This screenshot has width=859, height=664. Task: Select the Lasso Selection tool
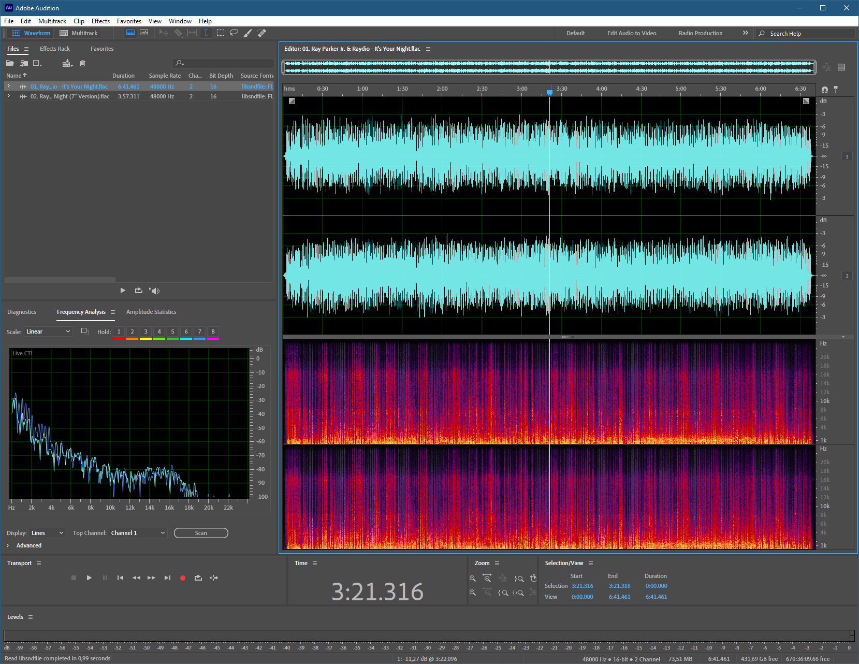pyautogui.click(x=234, y=33)
